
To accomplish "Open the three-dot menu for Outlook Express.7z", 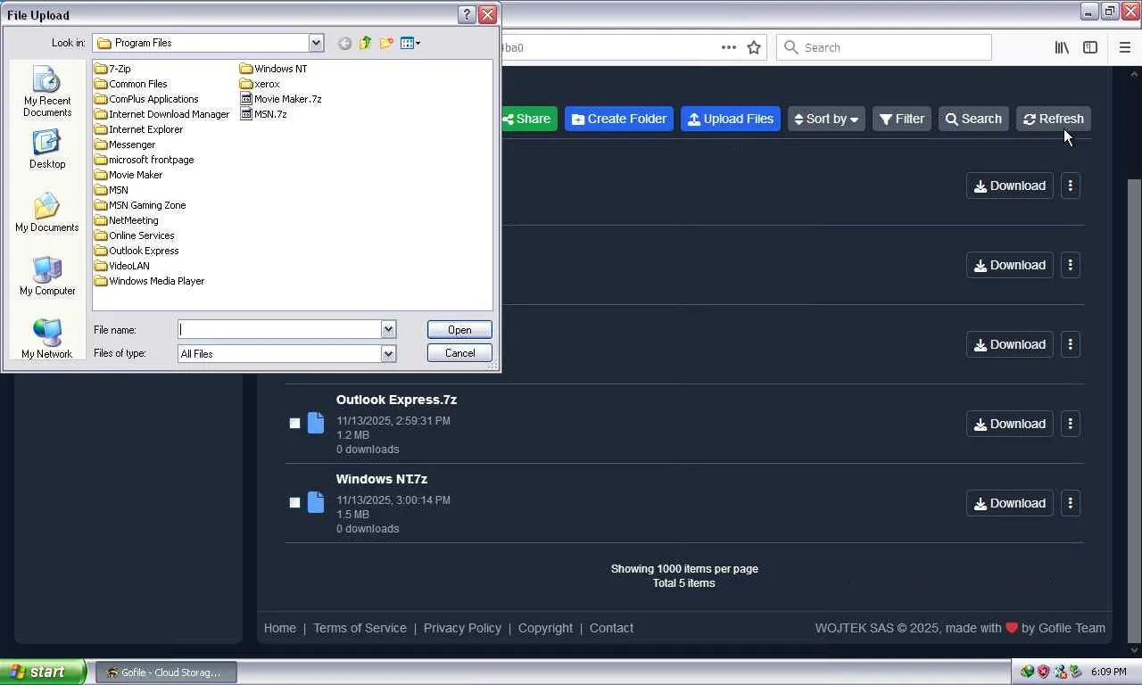I will pos(1071,424).
